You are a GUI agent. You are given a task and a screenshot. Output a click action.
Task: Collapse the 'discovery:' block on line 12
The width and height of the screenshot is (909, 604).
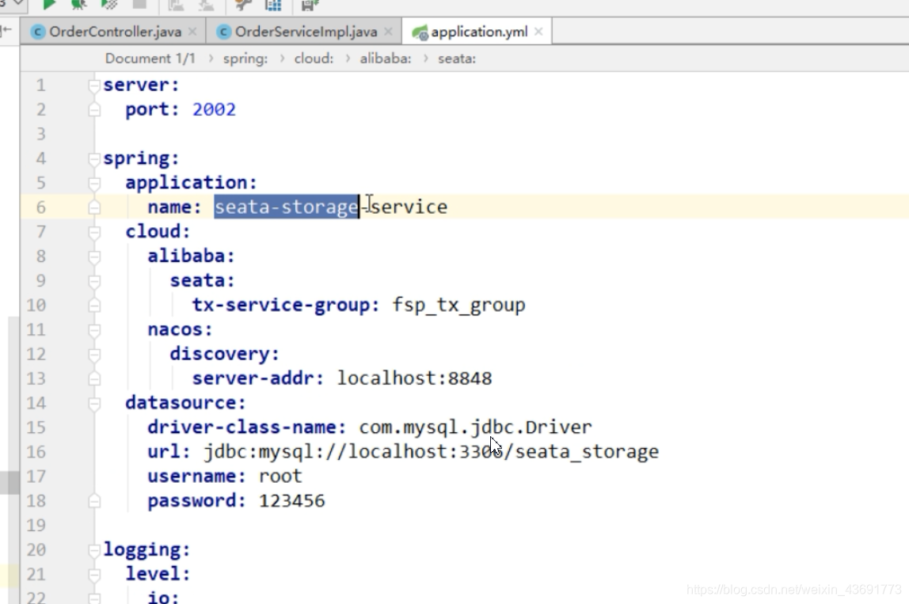tap(94, 354)
